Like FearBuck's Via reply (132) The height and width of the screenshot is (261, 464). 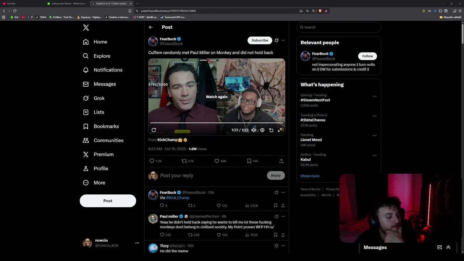pyautogui.click(x=222, y=206)
